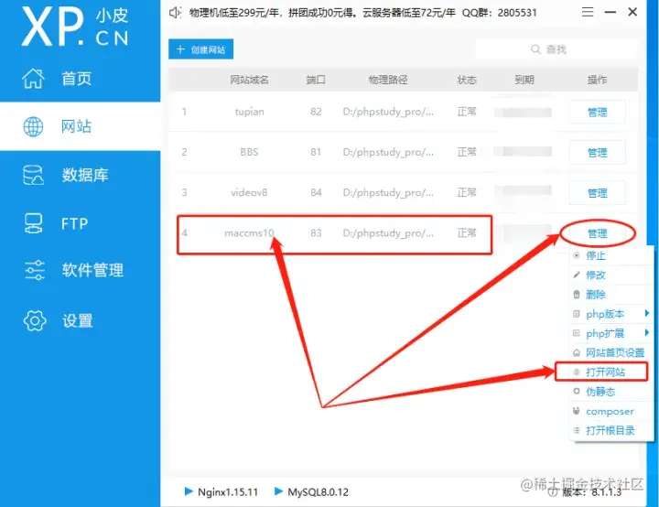Click the 状态 column header
The width and height of the screenshot is (659, 507).
pyautogui.click(x=467, y=80)
